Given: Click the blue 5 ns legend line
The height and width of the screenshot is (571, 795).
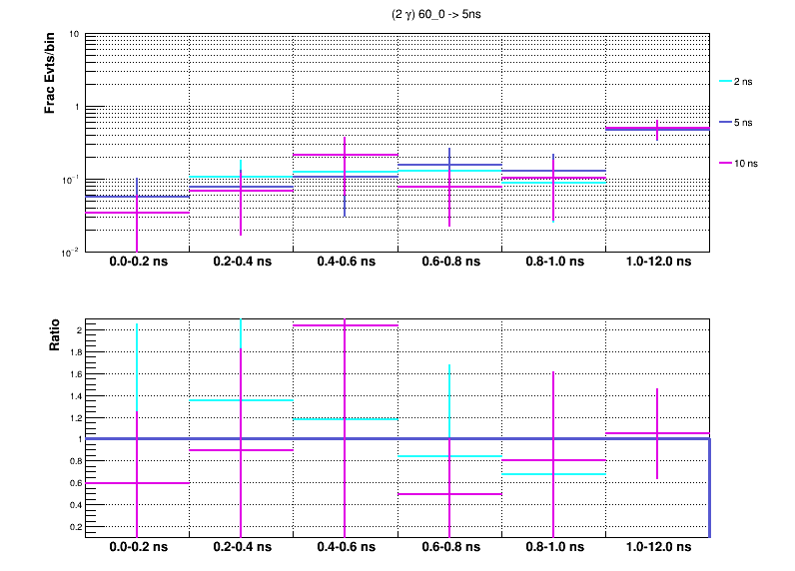Looking at the screenshot, I should tap(726, 122).
